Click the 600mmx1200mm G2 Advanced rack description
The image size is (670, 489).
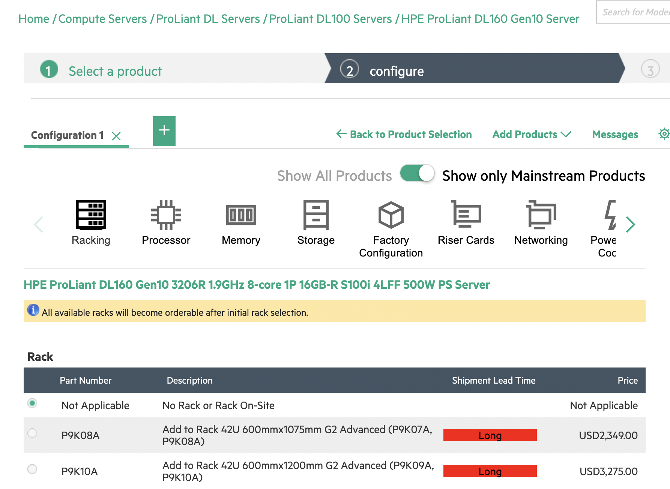click(x=298, y=471)
